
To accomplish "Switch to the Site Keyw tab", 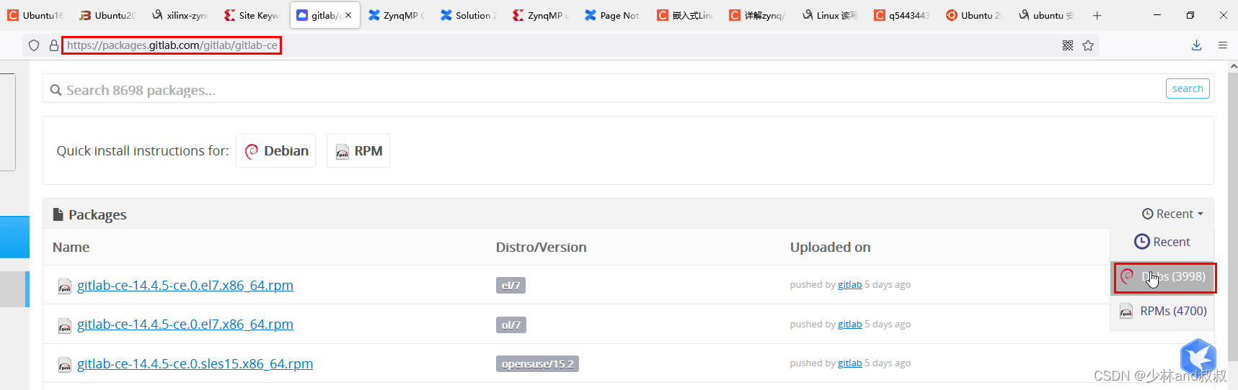I will pos(252,15).
